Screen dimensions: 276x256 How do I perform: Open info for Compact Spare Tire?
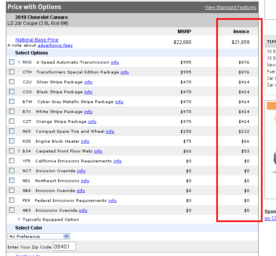(110, 132)
